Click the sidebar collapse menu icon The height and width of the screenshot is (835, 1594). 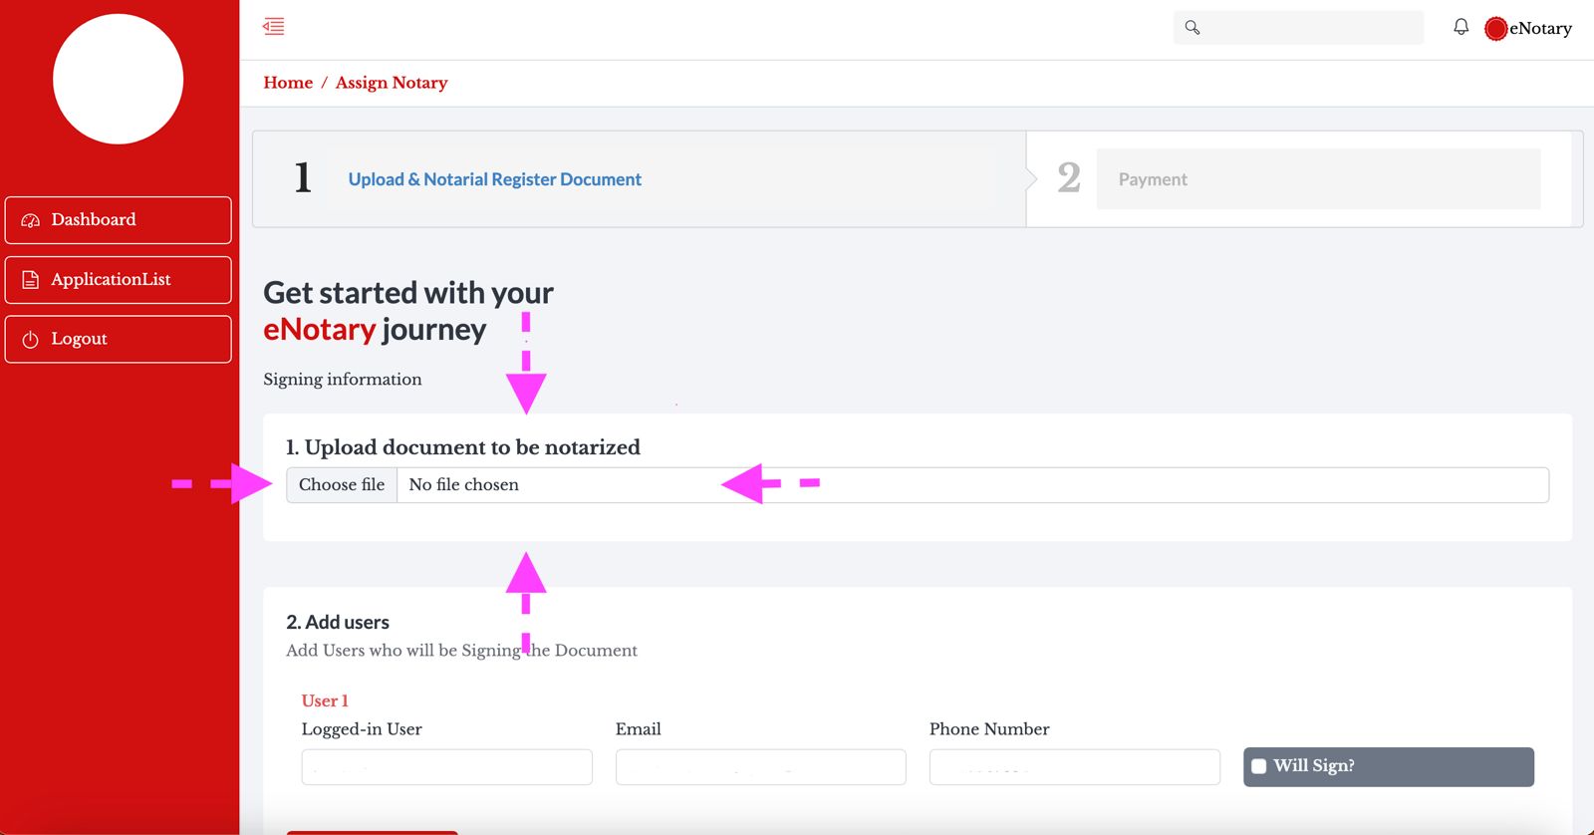274,27
